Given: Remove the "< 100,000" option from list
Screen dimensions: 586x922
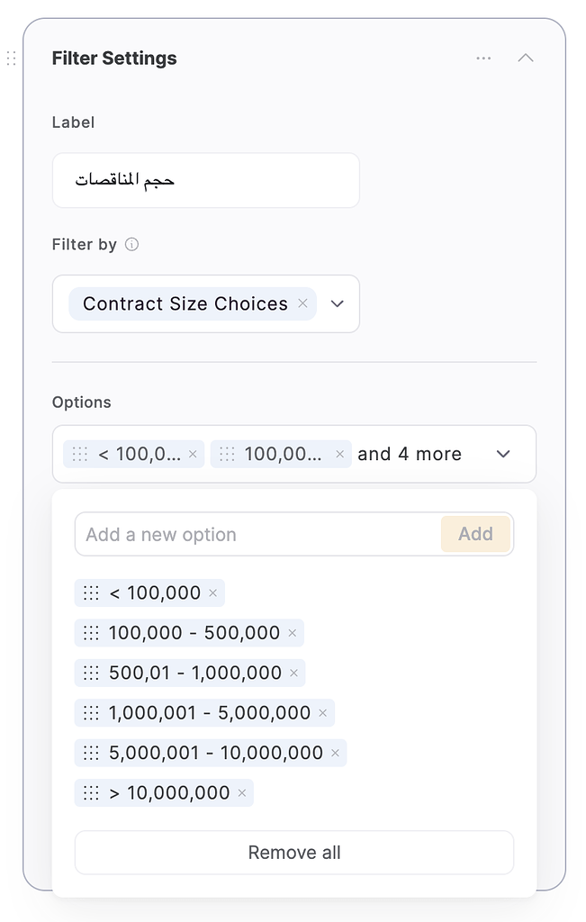Looking at the screenshot, I should tap(213, 592).
